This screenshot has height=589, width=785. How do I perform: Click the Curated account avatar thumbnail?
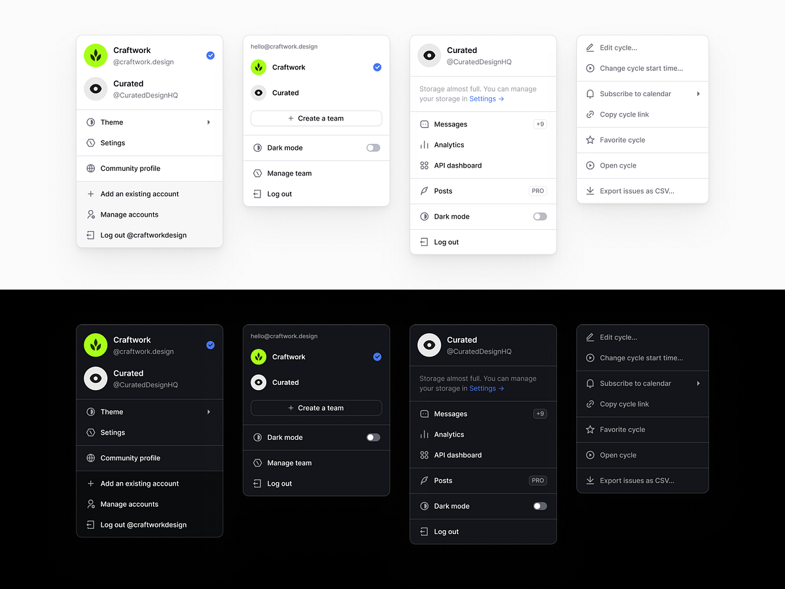tap(96, 88)
